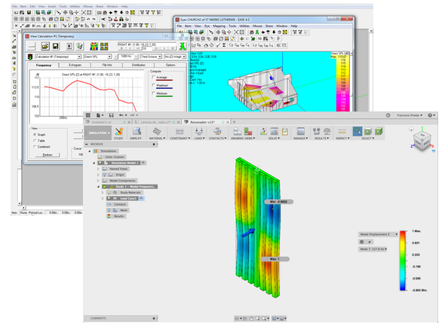Open the Drawing Views menu label
This screenshot has width=448, height=327.
pyautogui.click(x=243, y=138)
